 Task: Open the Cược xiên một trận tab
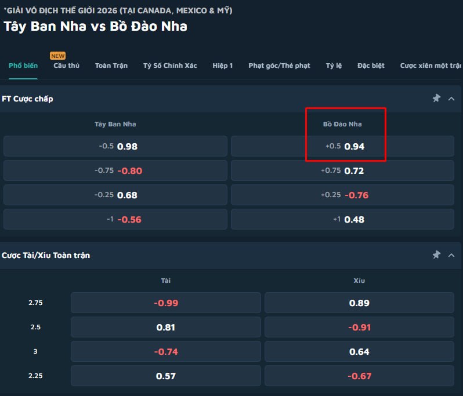coord(431,66)
